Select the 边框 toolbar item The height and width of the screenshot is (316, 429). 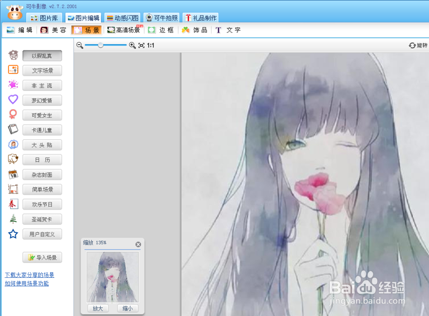tap(161, 30)
